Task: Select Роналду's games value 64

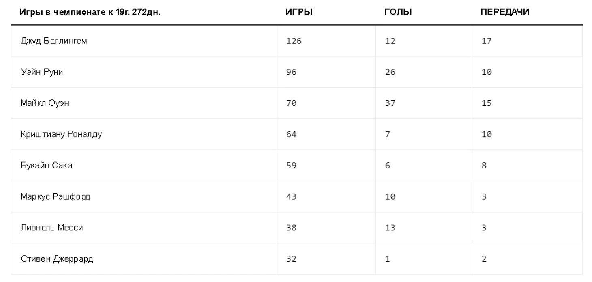Action: [291, 134]
